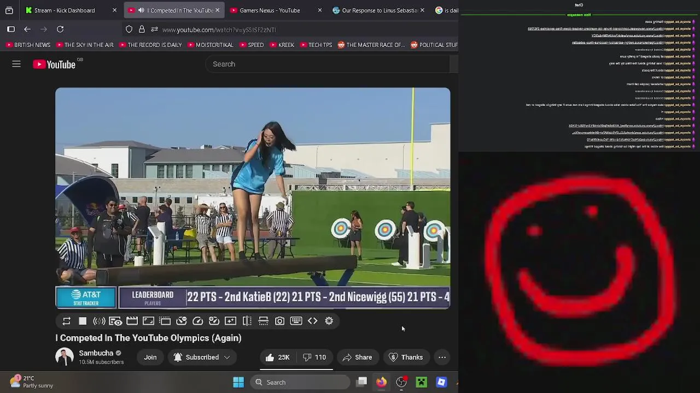The image size is (700, 393).
Task: Open MOISTCRITIKAL bookmark
Action: [210, 45]
